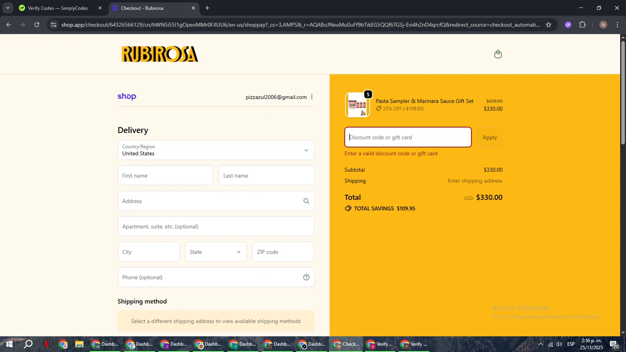
Task: Open Netflix app in taskbar
Action: coord(46,344)
